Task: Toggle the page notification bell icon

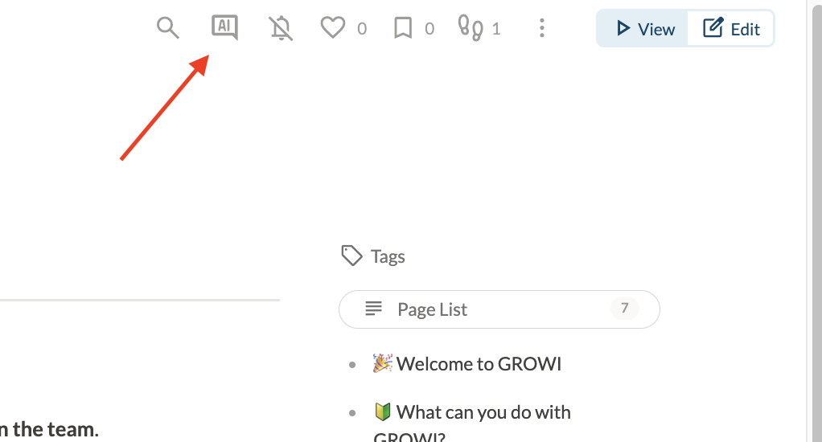Action: pos(281,28)
